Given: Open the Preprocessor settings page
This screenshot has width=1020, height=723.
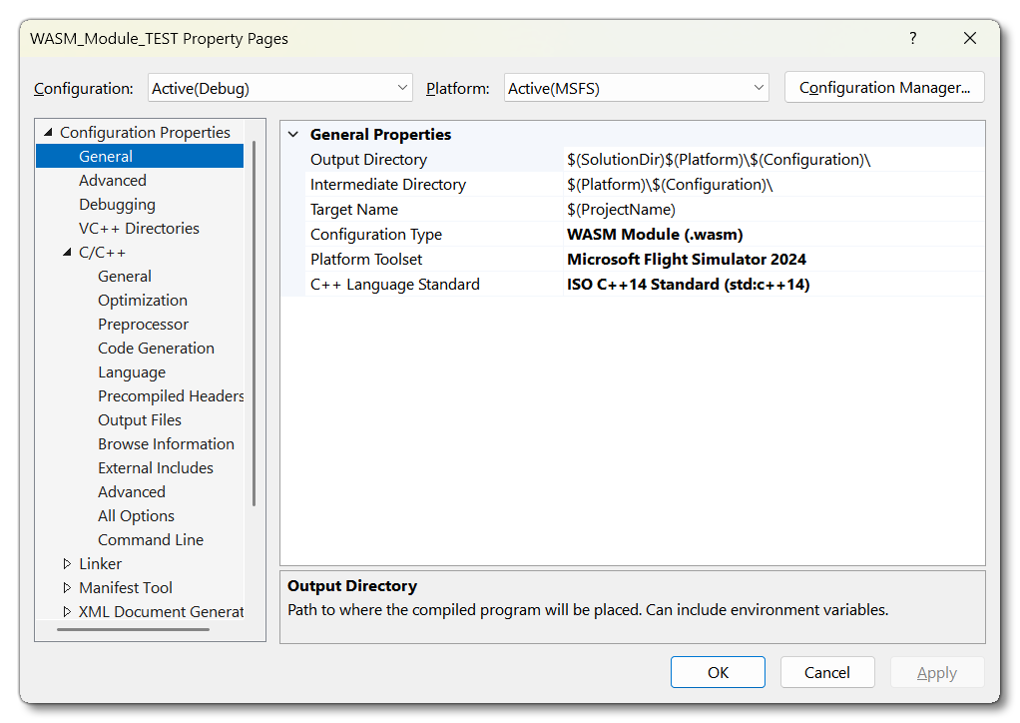Looking at the screenshot, I should pos(143,325).
